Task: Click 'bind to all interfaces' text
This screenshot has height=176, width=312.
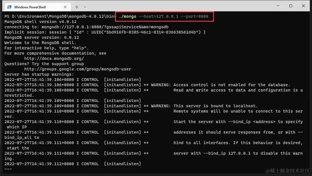Action: 238,143
